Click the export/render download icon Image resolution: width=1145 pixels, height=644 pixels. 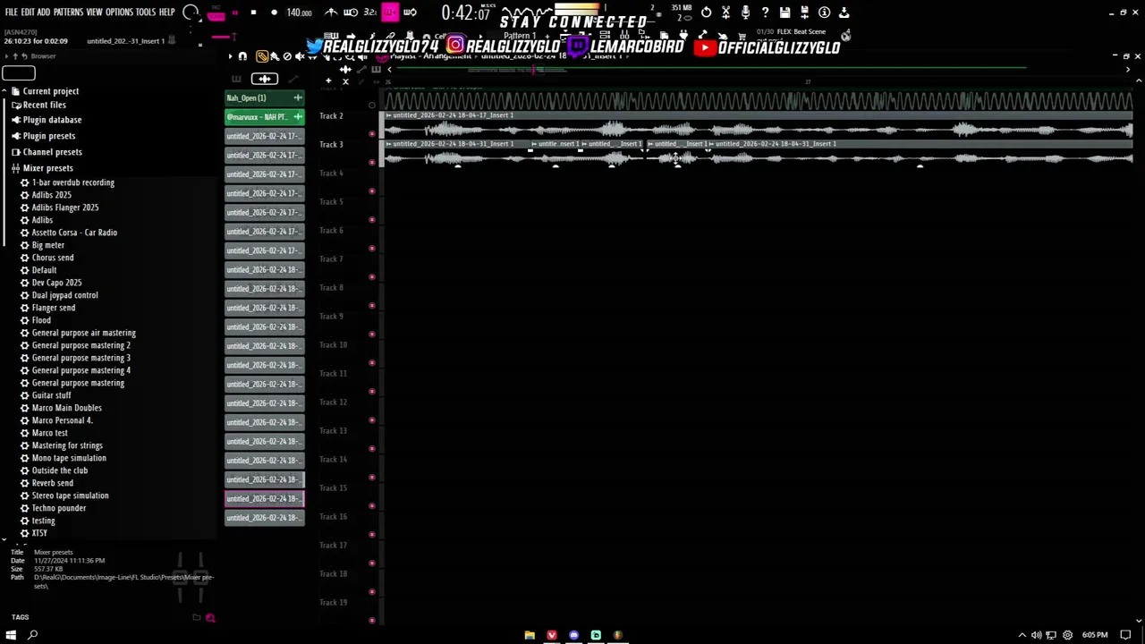[844, 13]
